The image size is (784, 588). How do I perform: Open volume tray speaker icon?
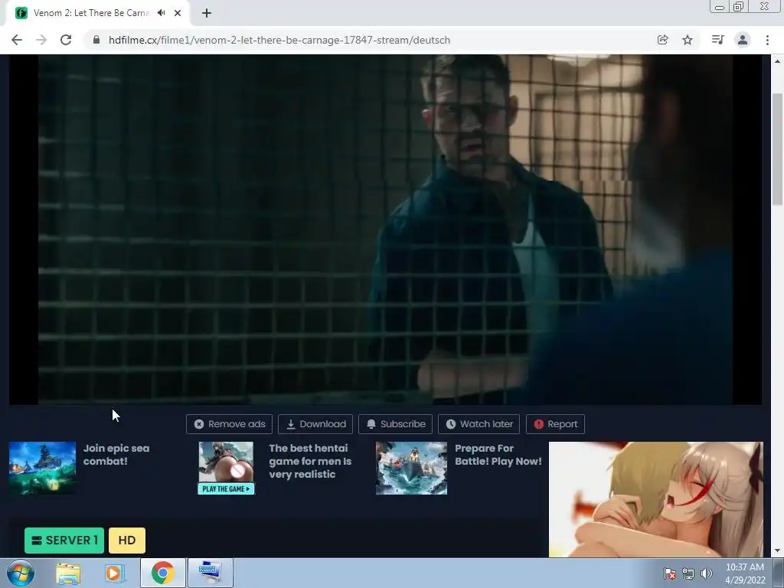pos(706,573)
